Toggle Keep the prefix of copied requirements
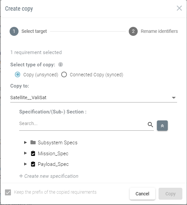Image resolution: width=187 pixels, height=205 pixels. click(x=8, y=192)
